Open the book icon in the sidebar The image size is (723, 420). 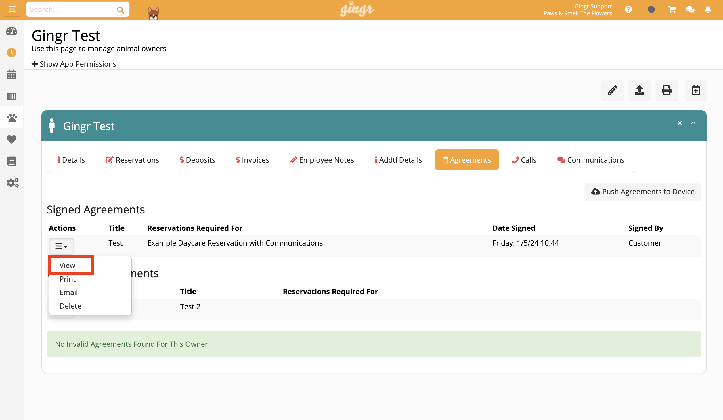coord(12,161)
